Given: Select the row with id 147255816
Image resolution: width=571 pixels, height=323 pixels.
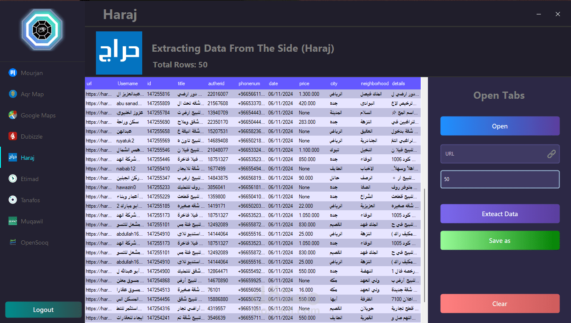Looking at the screenshot, I should point(253,94).
